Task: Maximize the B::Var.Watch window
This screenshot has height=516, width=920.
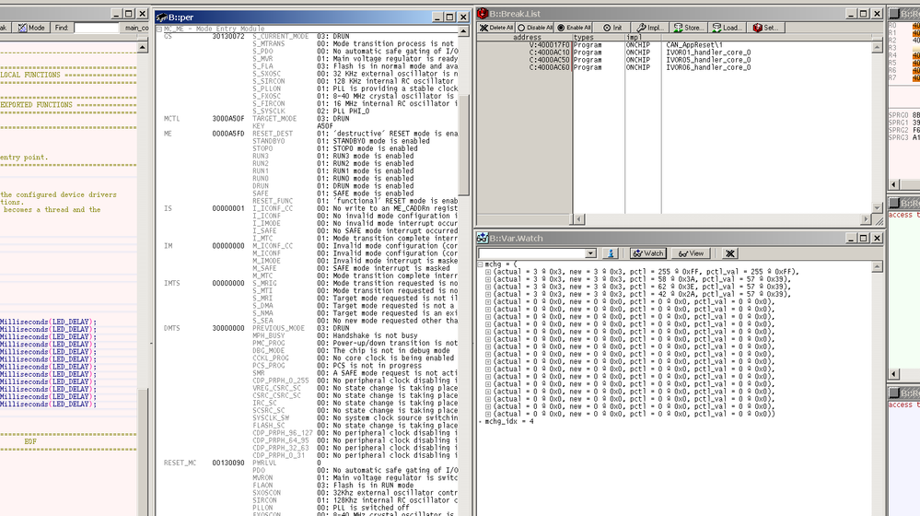Action: pyautogui.click(x=864, y=239)
